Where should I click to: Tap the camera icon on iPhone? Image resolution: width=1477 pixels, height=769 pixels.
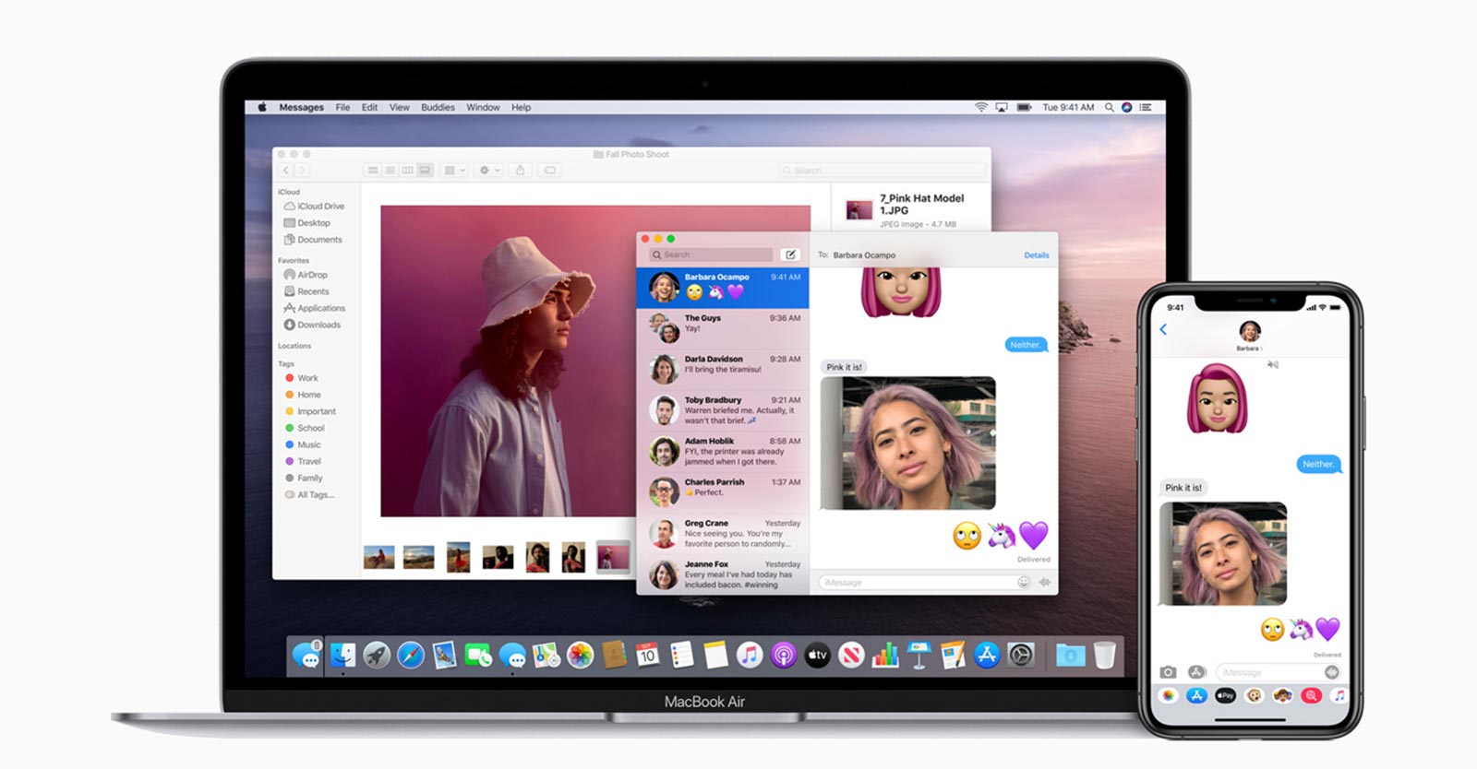(x=1168, y=672)
